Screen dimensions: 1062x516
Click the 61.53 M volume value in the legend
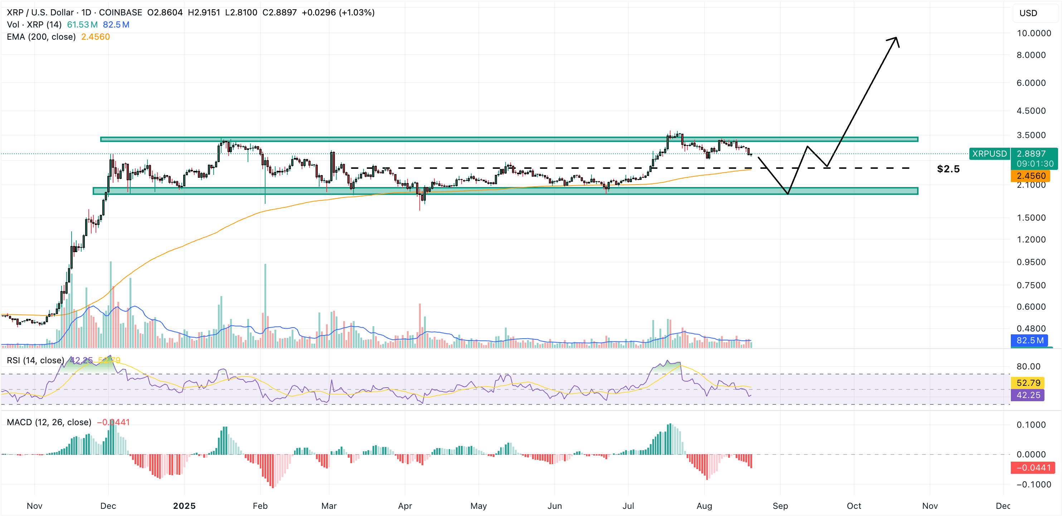[82, 25]
